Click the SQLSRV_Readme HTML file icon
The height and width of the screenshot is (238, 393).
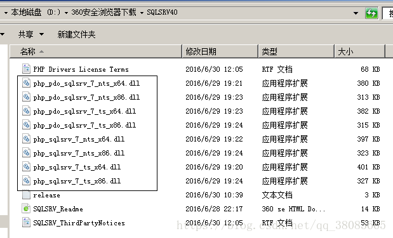click(x=26, y=208)
